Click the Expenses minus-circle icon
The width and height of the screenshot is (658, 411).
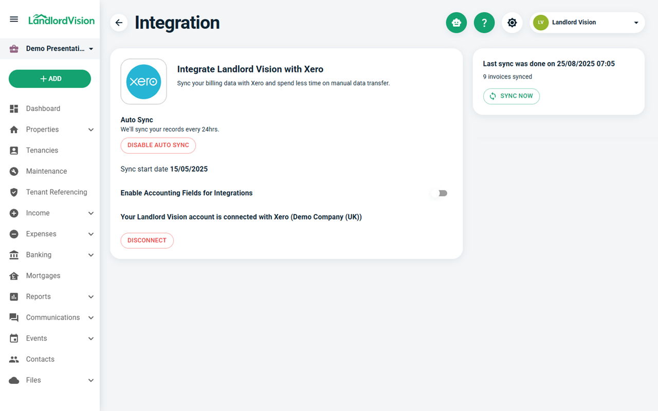14,234
